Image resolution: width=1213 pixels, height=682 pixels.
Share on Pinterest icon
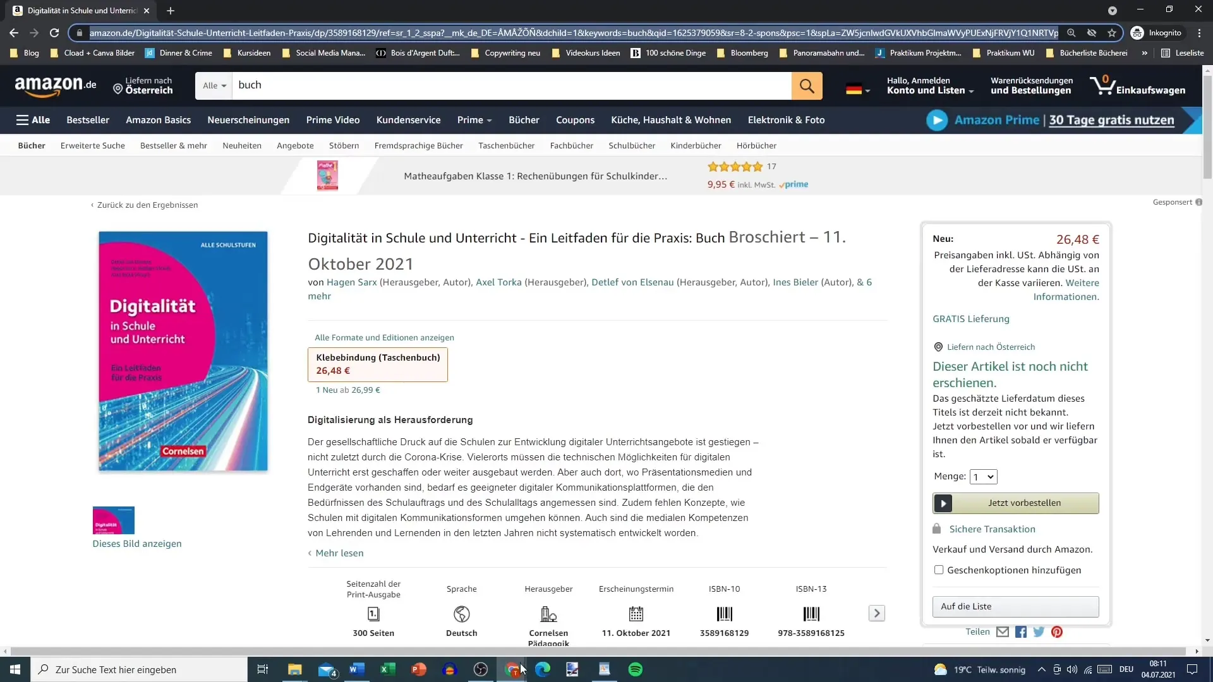[x=1057, y=632]
